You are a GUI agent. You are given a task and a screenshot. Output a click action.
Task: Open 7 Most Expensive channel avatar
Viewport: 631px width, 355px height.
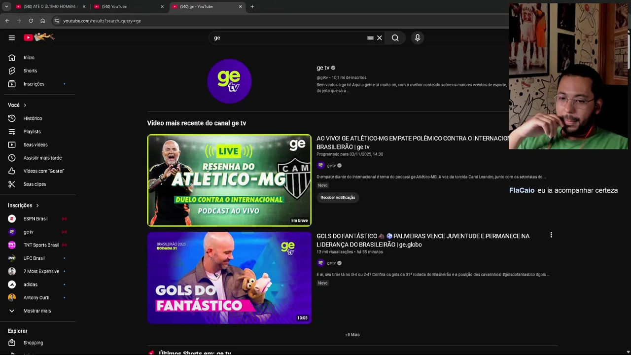click(x=12, y=271)
